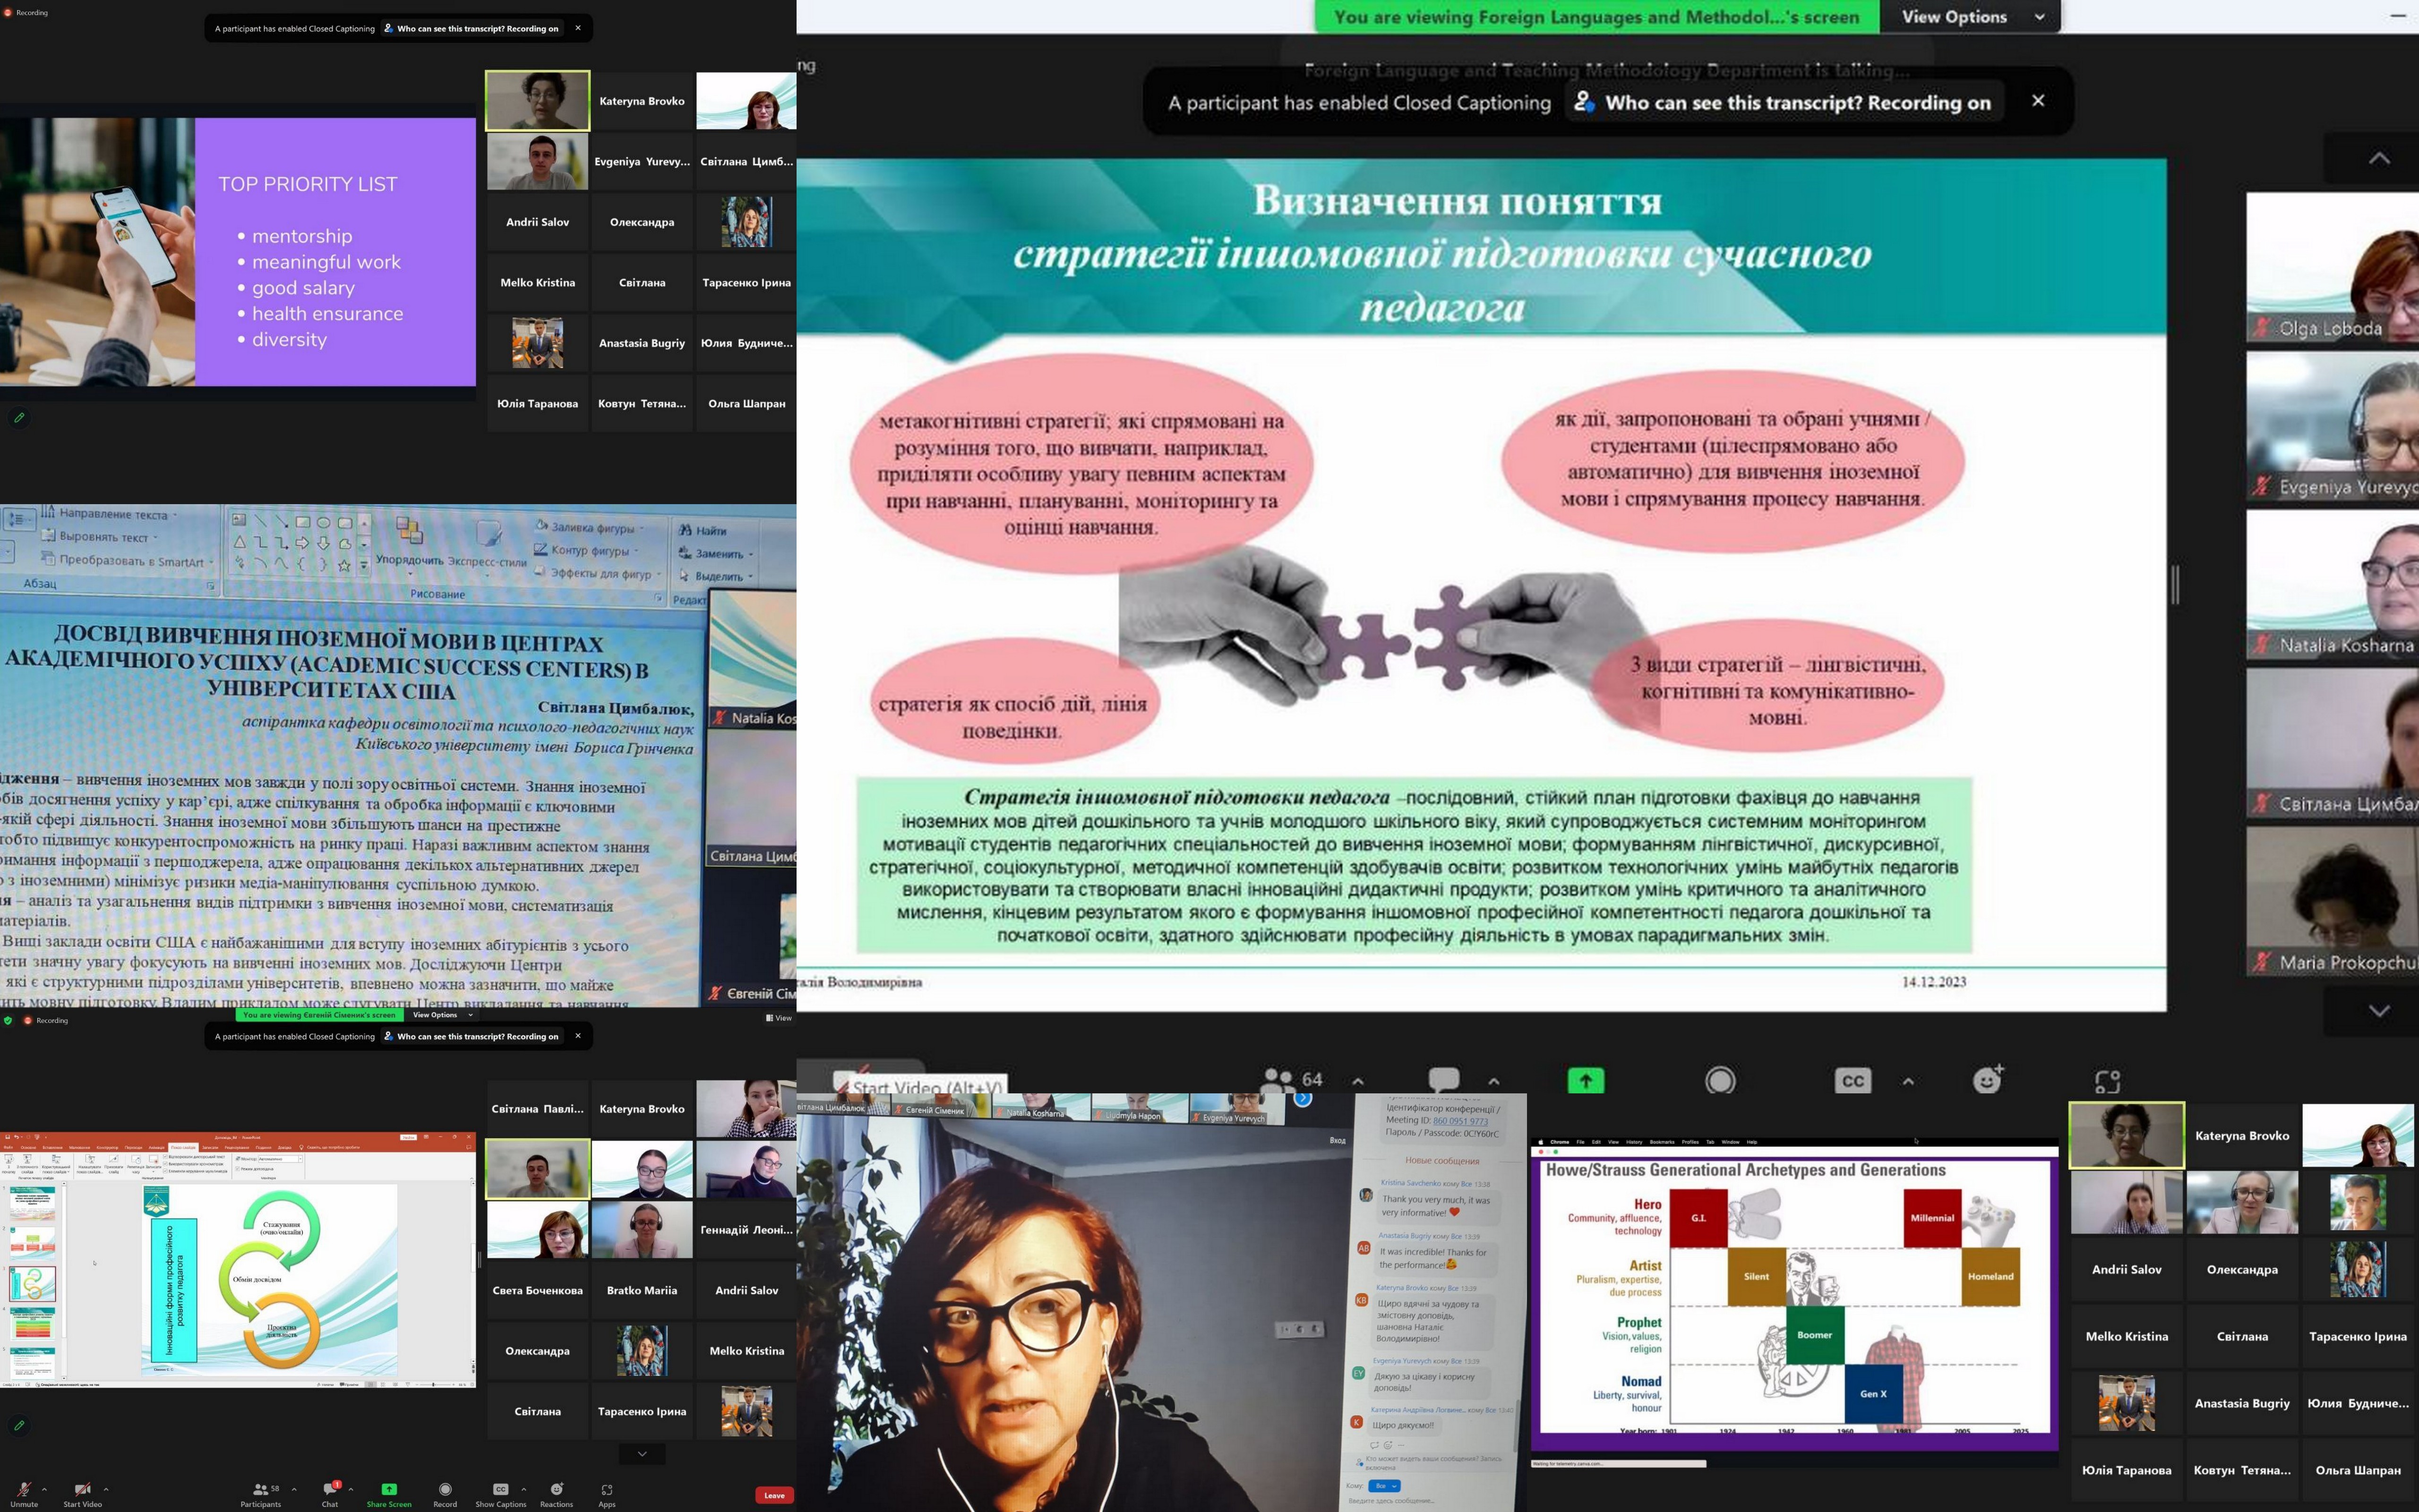Click the Упорядочить arrange button
Screen dimensions: 2419x1512
[x=409, y=540]
